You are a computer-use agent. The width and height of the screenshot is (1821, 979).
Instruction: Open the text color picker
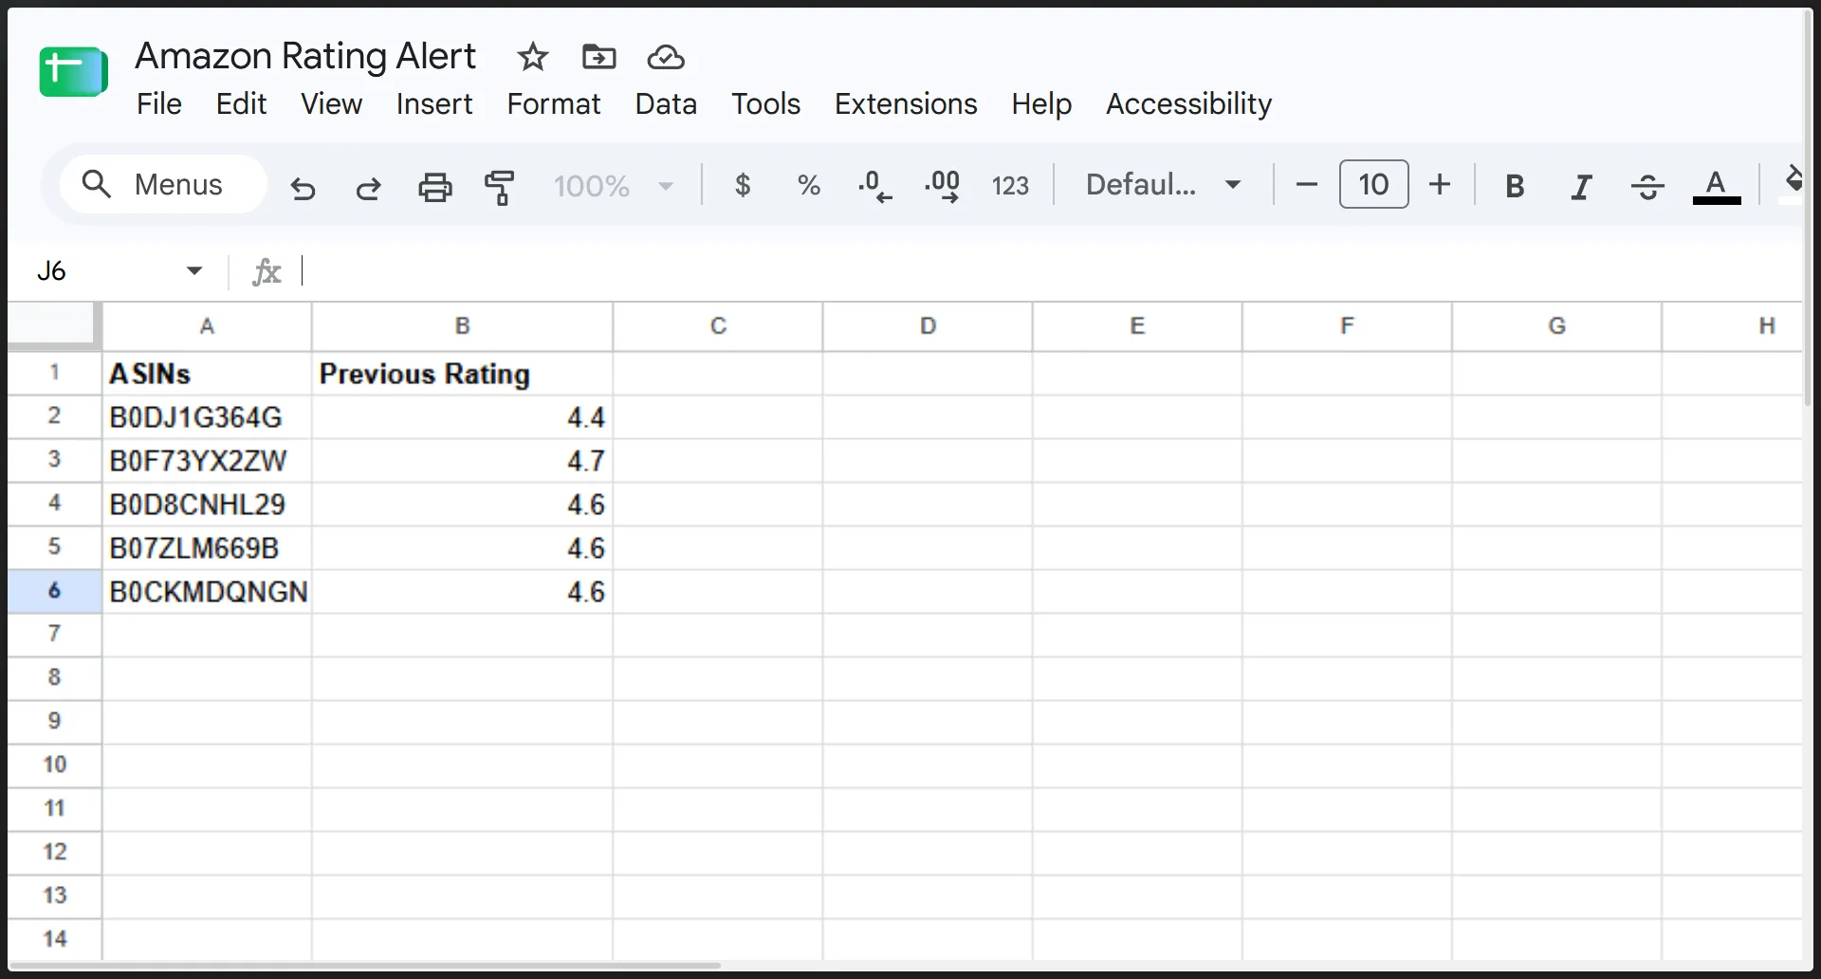click(1717, 186)
